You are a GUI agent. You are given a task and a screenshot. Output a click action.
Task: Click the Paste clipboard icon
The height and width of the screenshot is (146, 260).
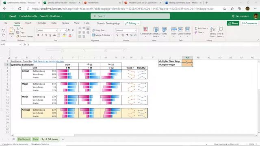tap(12, 30)
